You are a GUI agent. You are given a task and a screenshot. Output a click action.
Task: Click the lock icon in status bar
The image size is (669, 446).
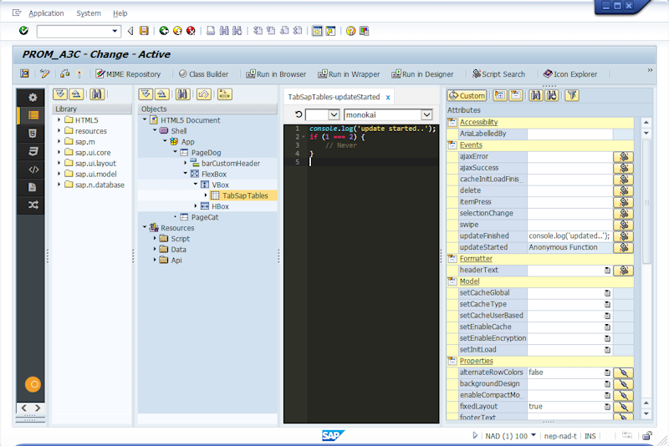pyautogui.click(x=646, y=435)
